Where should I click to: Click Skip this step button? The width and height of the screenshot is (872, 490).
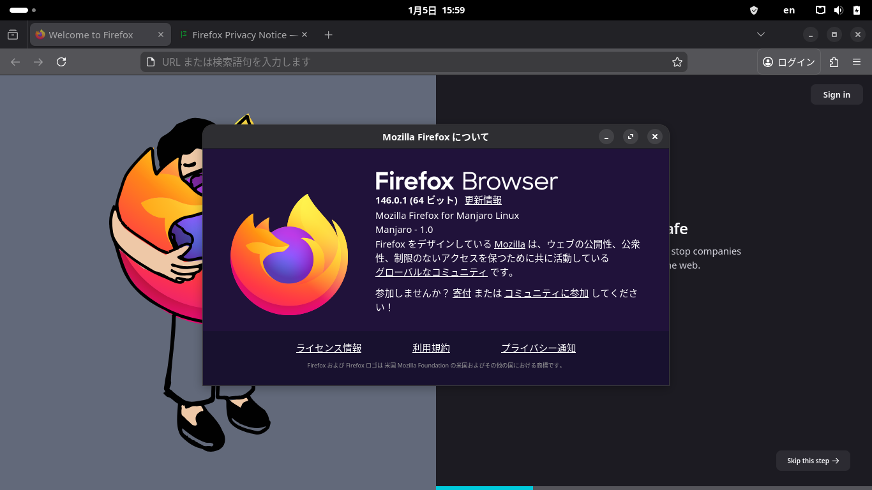tap(813, 461)
